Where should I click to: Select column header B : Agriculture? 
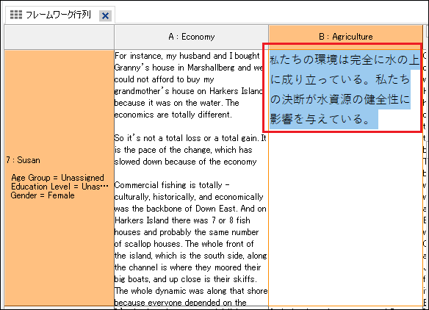click(345, 37)
